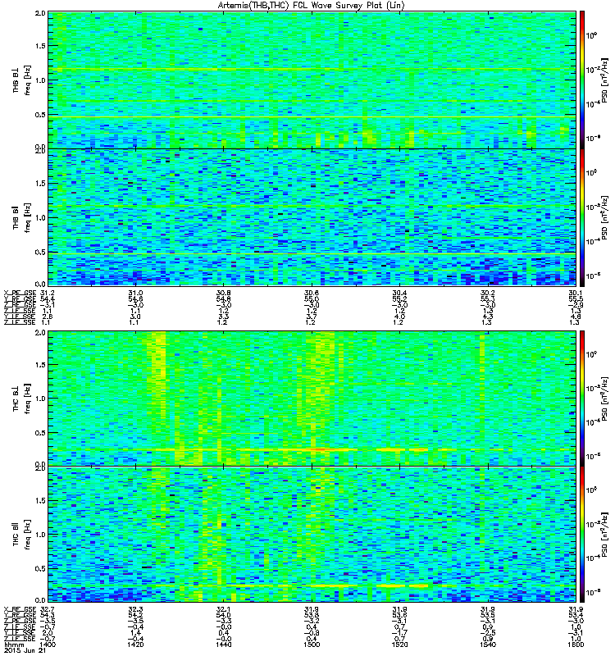Click the 'THB B∥ freq [Hz]' axis label

(x=22, y=218)
